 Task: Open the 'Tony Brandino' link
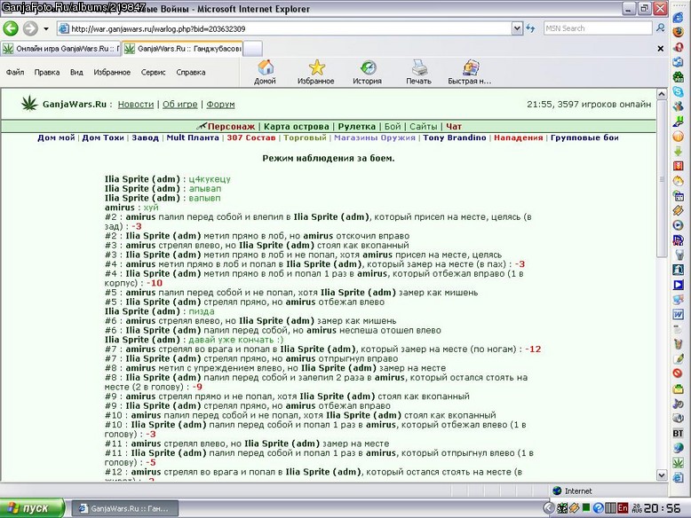point(455,137)
